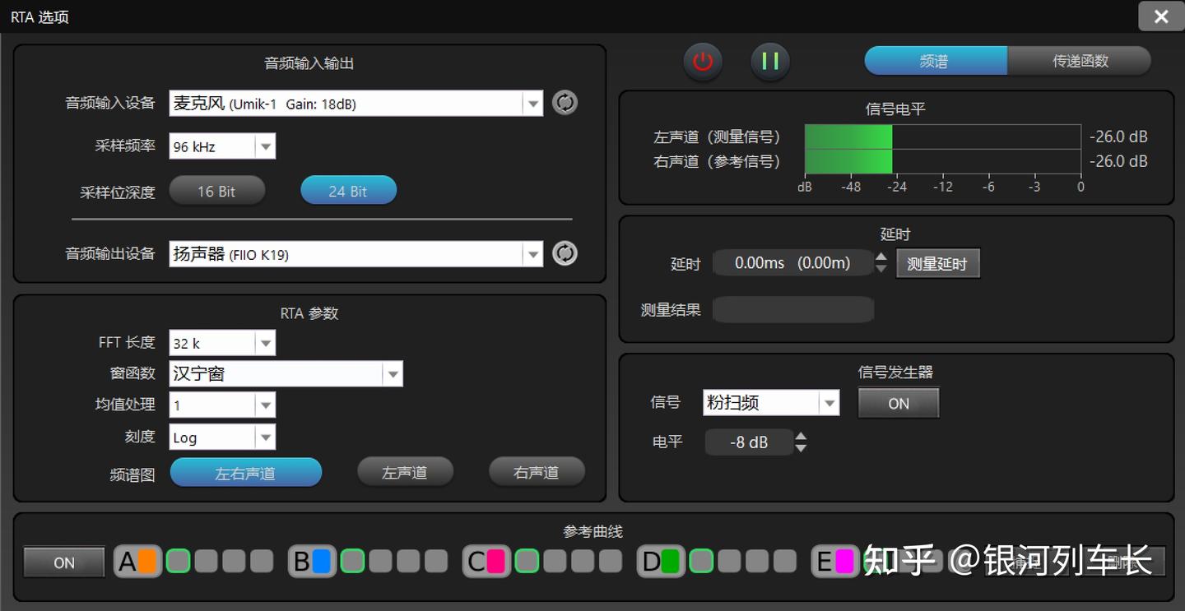The image size is (1185, 611).
Task: Open the 采样频率 96 kHz dropdown
Action: (x=265, y=147)
